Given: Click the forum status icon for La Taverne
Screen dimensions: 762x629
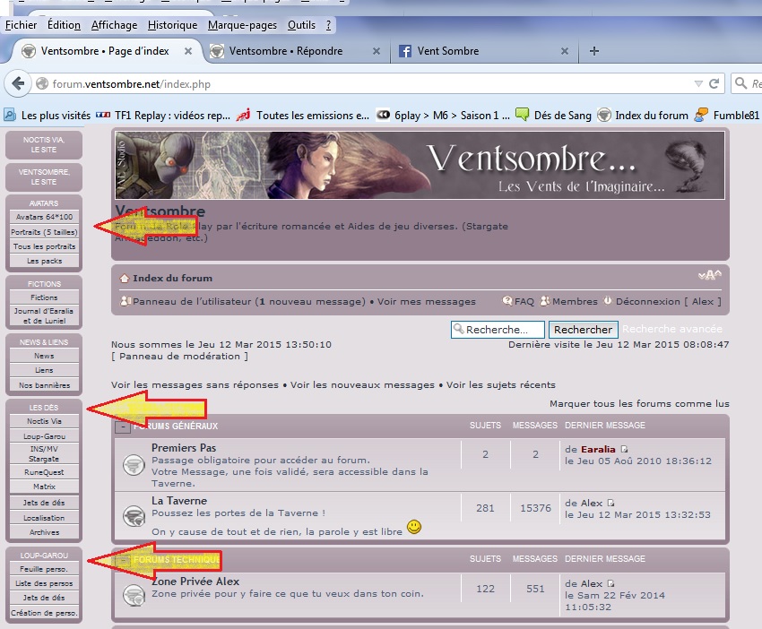Looking at the screenshot, I should coord(134,515).
